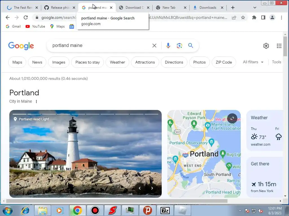Open the Gmail bookmark
The height and width of the screenshot is (216, 289).
click(x=13, y=26)
